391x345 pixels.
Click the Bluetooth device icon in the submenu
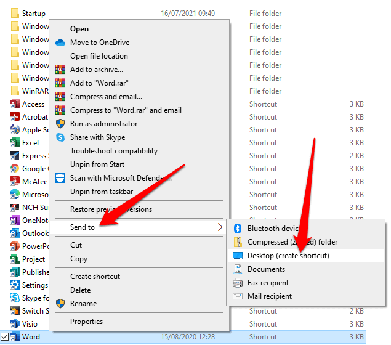pos(238,229)
